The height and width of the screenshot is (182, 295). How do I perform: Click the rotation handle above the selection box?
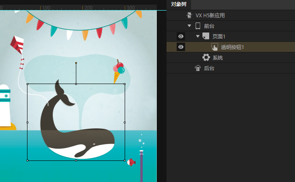[76, 63]
